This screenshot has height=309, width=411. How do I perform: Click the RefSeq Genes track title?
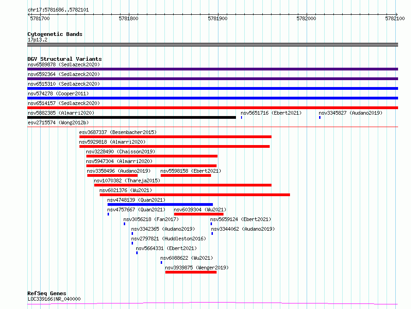click(47, 293)
